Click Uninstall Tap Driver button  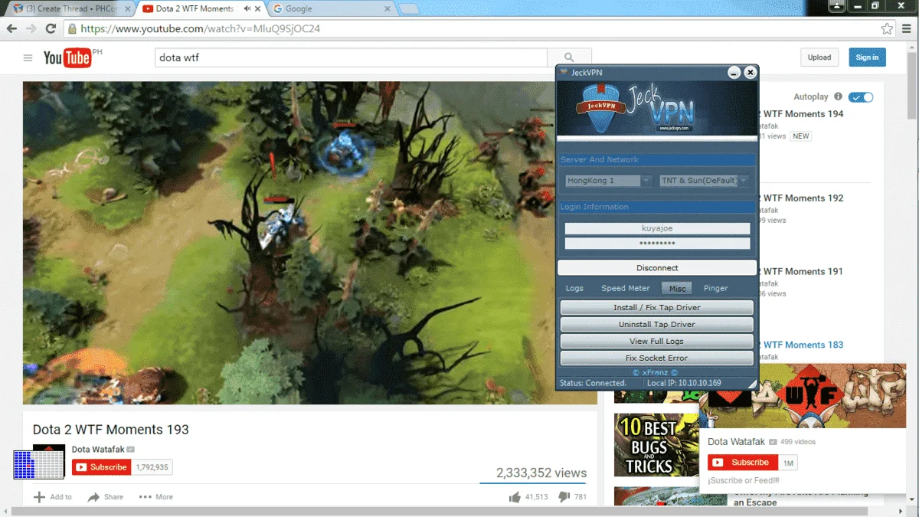click(x=657, y=324)
